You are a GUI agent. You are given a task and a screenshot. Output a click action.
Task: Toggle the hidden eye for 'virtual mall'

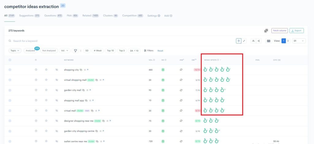(57, 111)
